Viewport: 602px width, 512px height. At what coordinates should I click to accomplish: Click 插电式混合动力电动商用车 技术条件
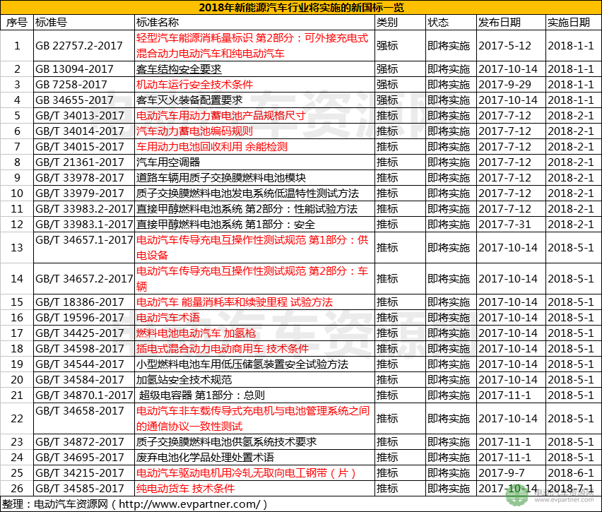pyautogui.click(x=223, y=348)
